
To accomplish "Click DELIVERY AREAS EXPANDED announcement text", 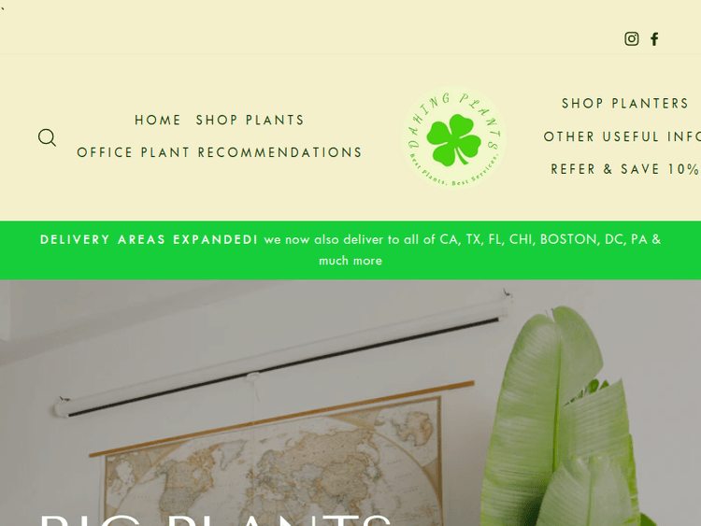I will click(149, 239).
